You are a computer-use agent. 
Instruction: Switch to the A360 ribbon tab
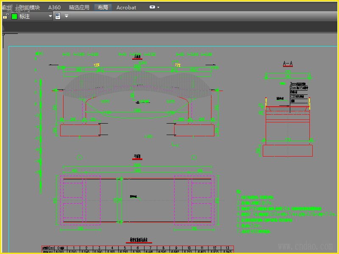point(54,7)
